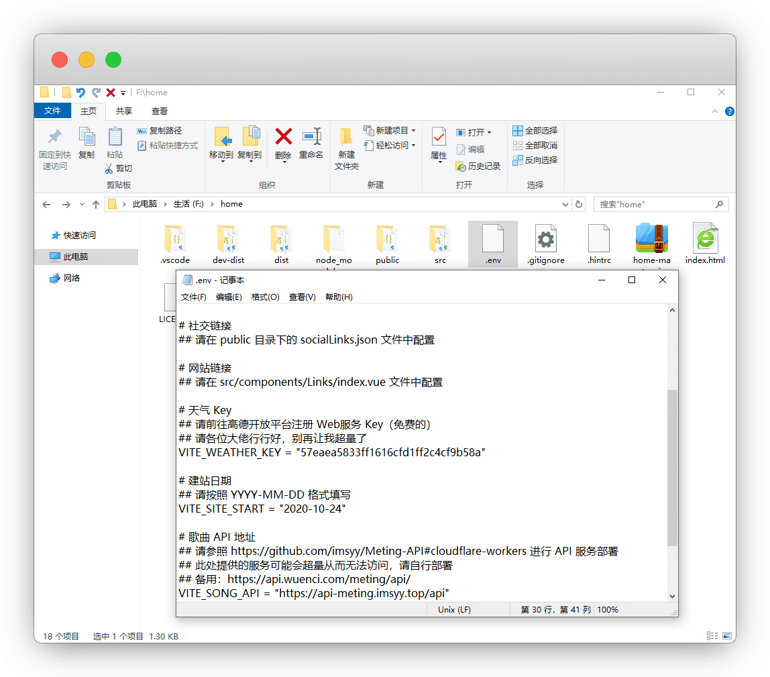Click Select All button in ribbon
The width and height of the screenshot is (770, 677).
click(x=535, y=130)
